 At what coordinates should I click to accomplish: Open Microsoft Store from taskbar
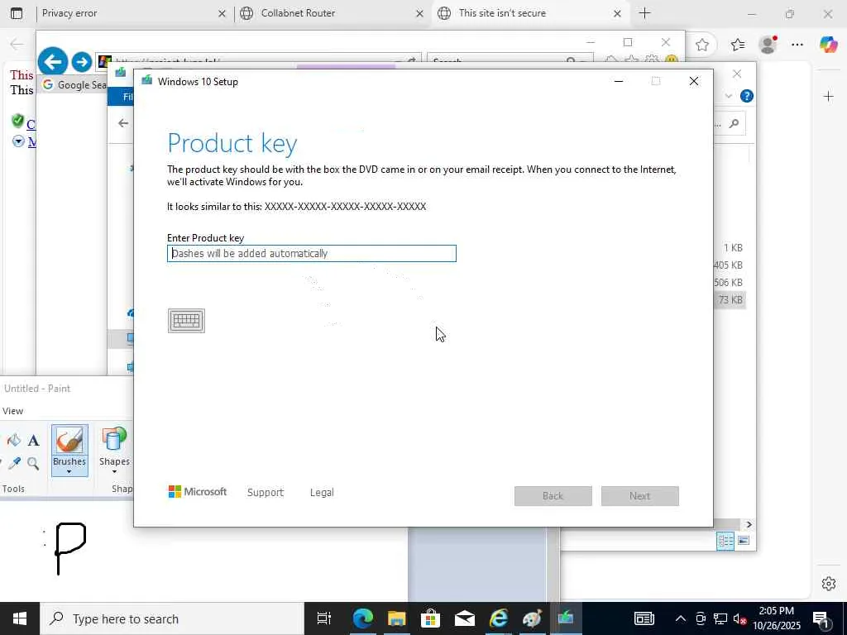(430, 618)
